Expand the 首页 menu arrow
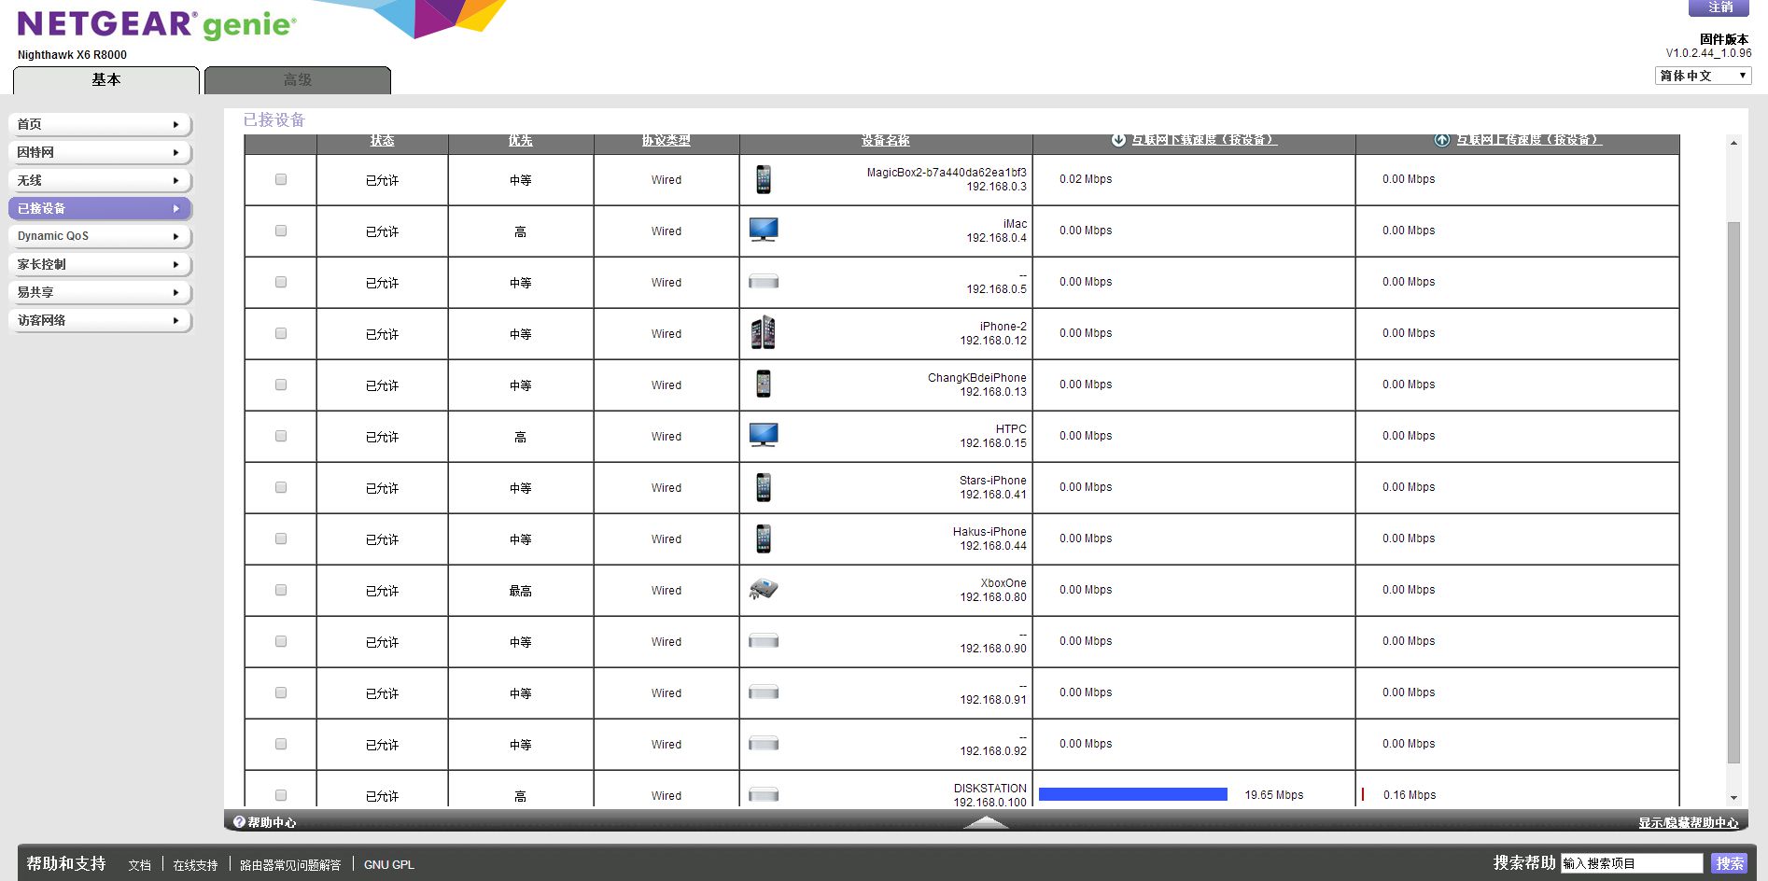Screen dimensions: 1768x881 click(x=175, y=124)
